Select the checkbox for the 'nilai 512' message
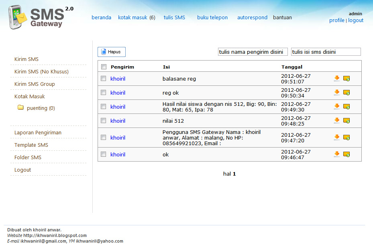The height and width of the screenshot is (245, 373). [104, 121]
